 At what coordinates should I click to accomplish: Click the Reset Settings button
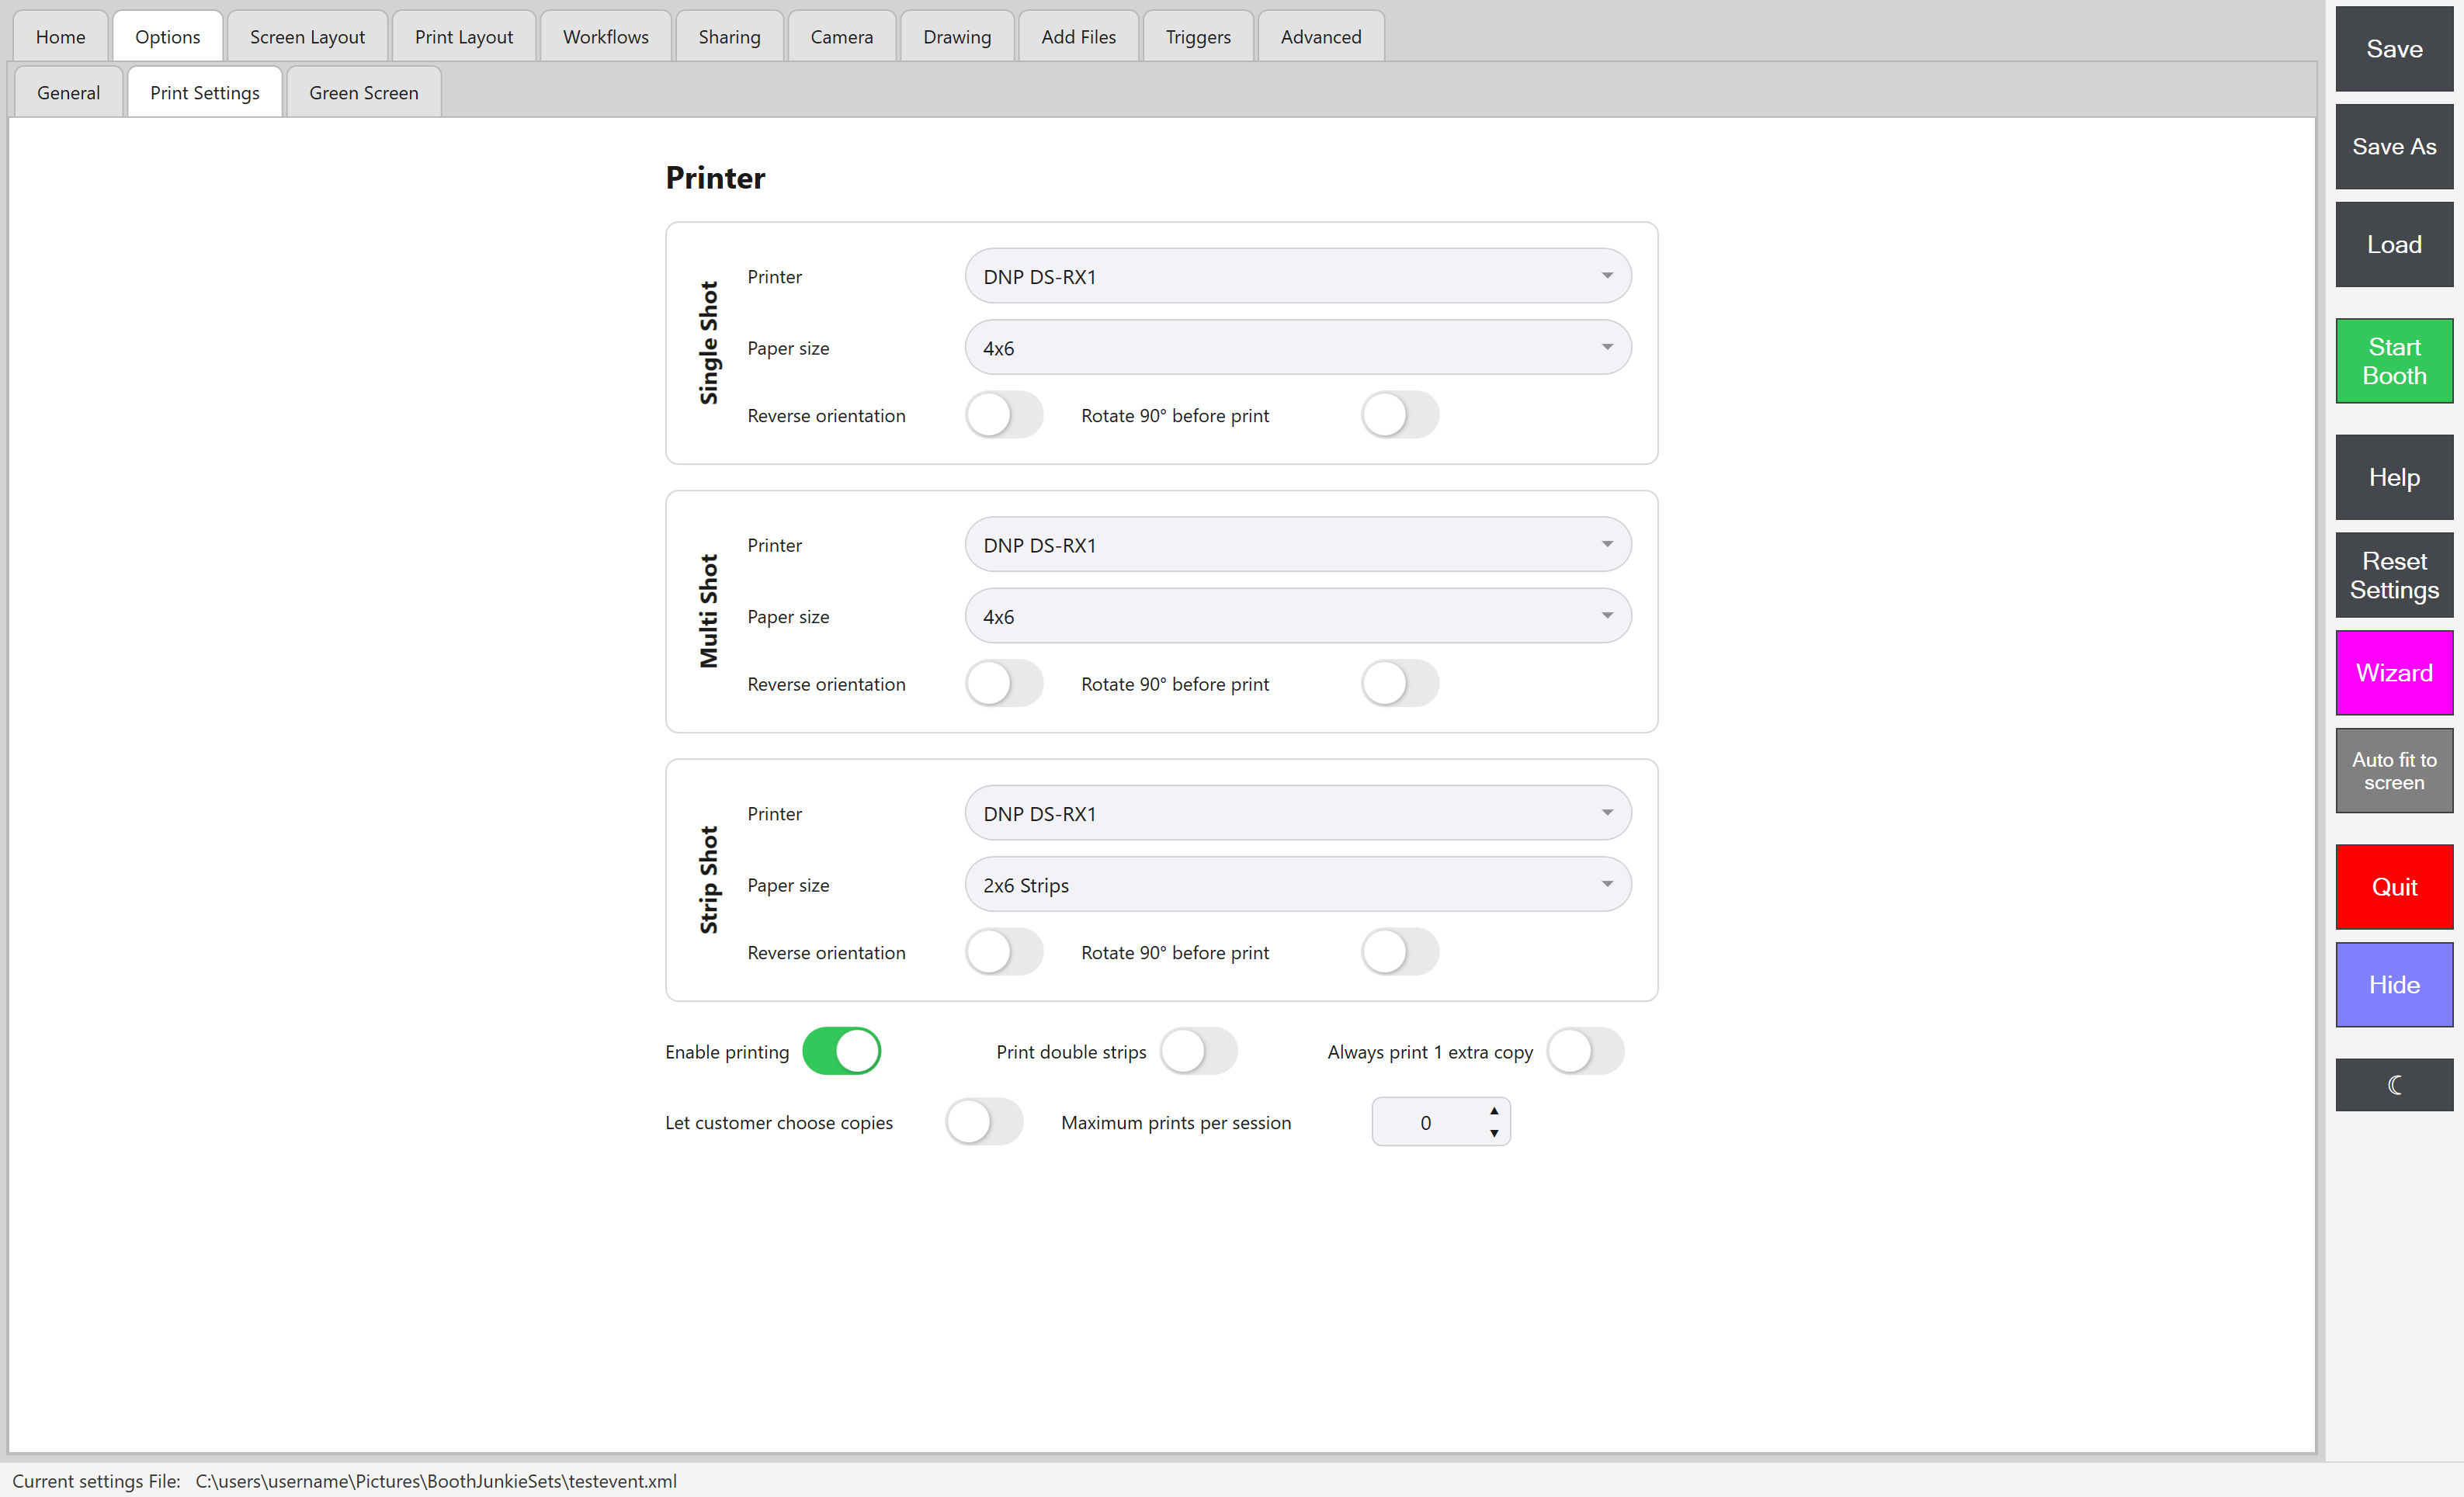pyautogui.click(x=2394, y=575)
